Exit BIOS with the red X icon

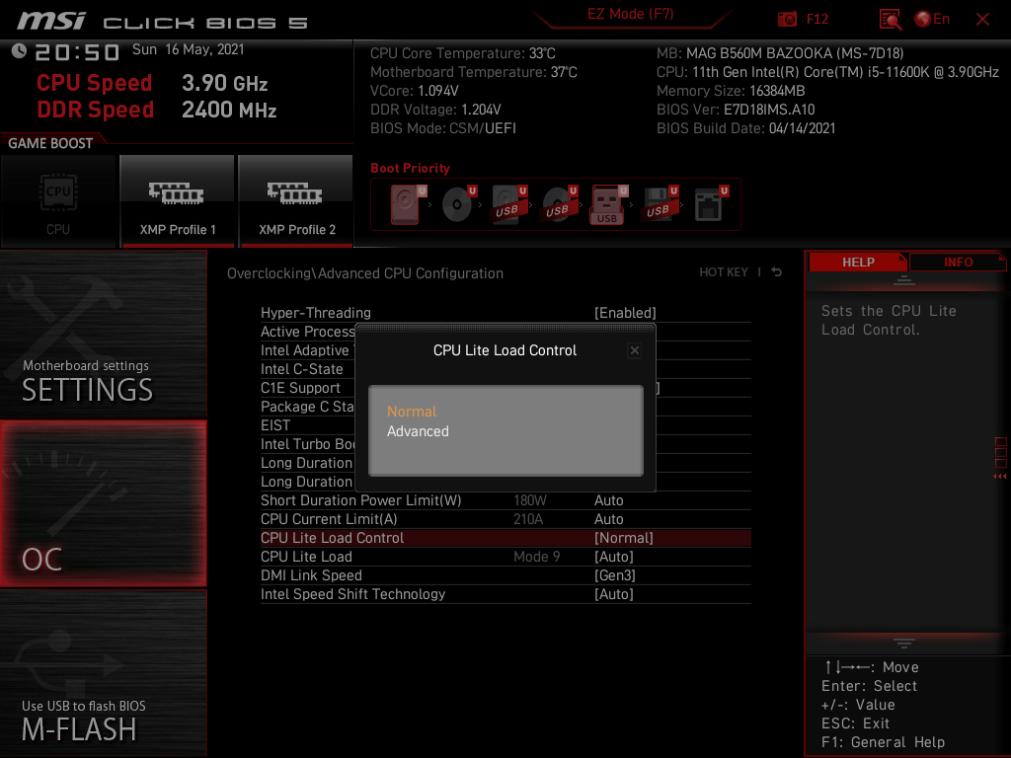(x=982, y=20)
